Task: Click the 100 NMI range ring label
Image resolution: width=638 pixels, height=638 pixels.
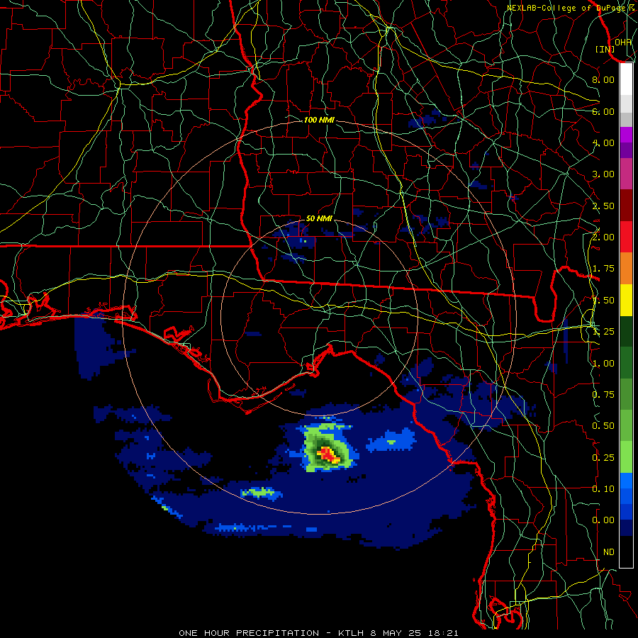Action: tap(319, 120)
